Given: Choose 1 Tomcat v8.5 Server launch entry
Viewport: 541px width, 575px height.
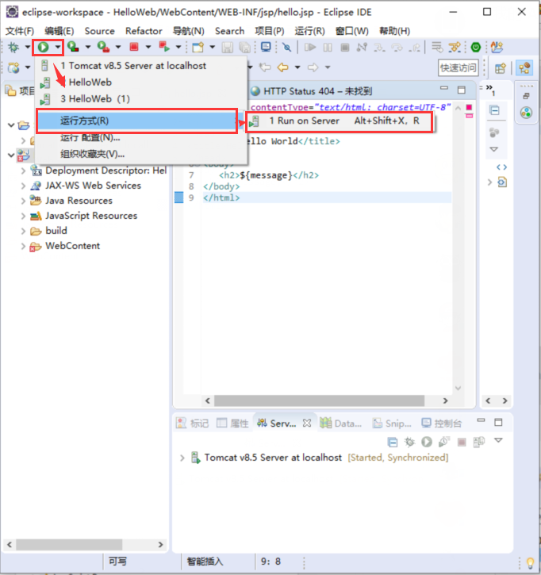Looking at the screenshot, I should click(132, 66).
